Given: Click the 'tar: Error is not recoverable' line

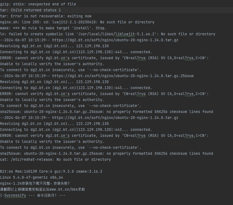Looking at the screenshot, I should (x=46, y=16).
